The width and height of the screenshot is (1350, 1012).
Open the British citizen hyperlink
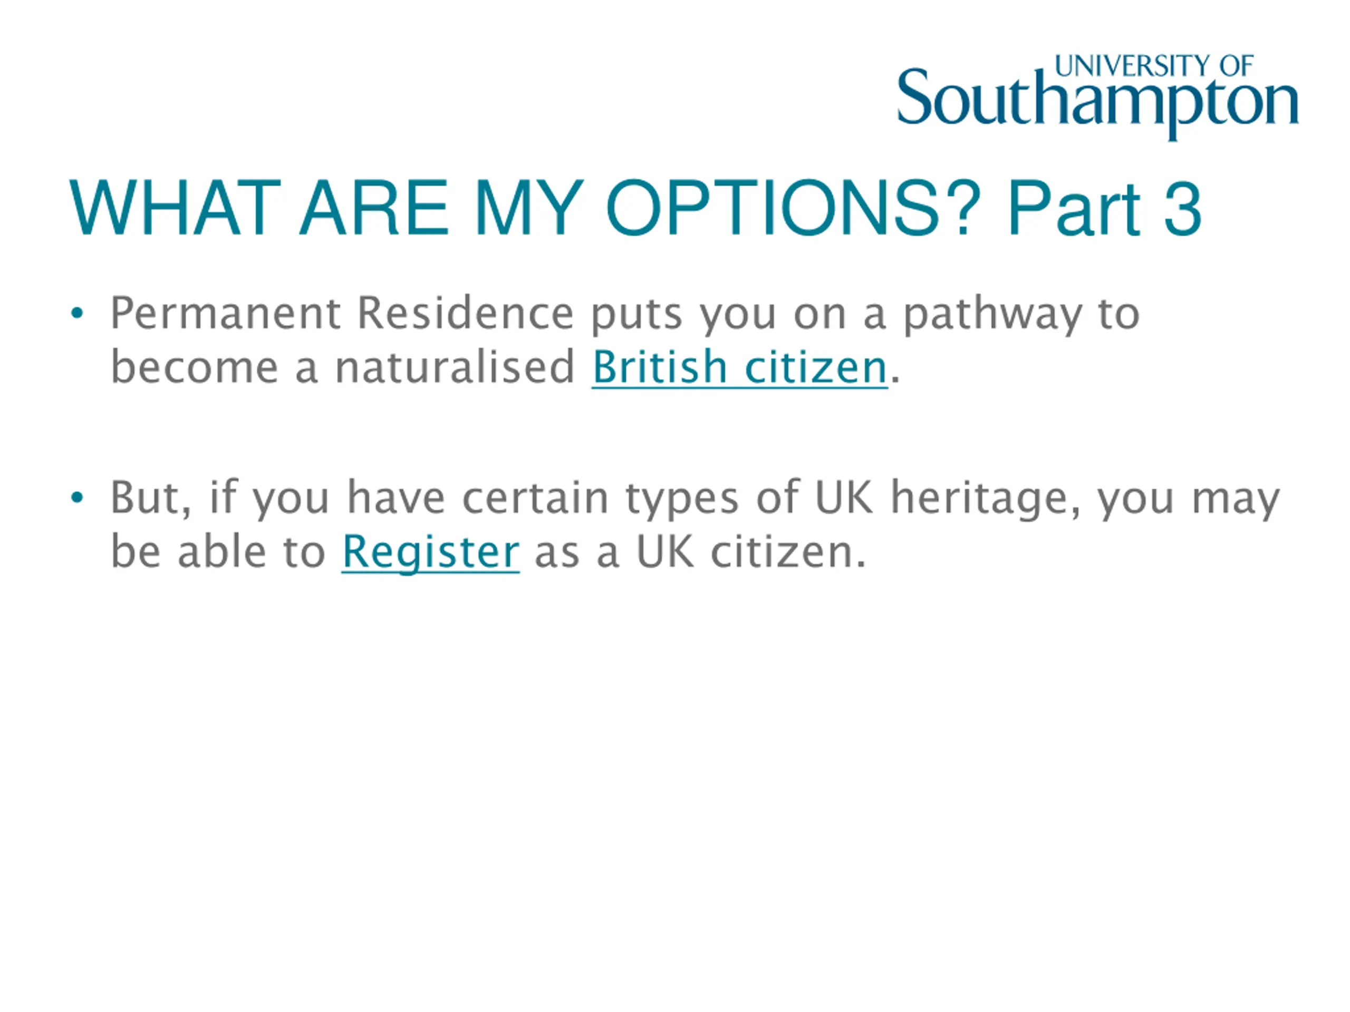[x=740, y=367]
